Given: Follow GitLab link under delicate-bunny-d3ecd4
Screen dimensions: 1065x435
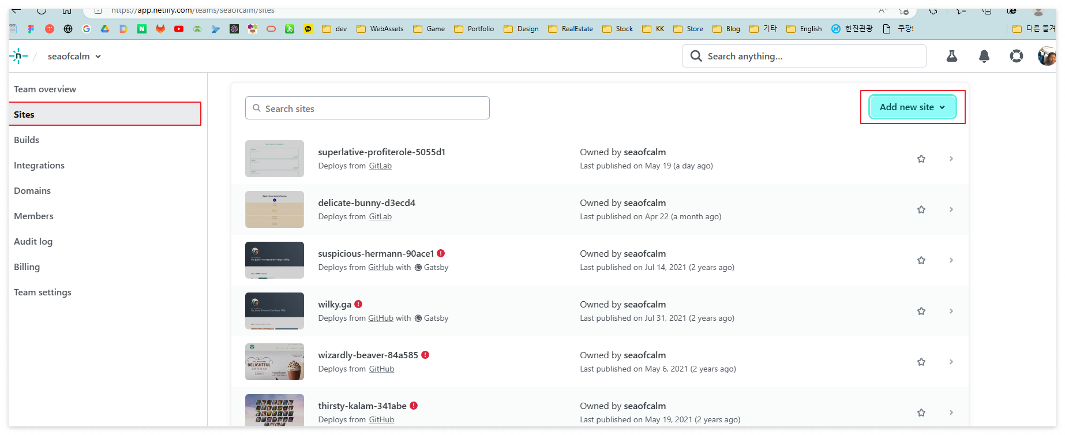Looking at the screenshot, I should (380, 217).
